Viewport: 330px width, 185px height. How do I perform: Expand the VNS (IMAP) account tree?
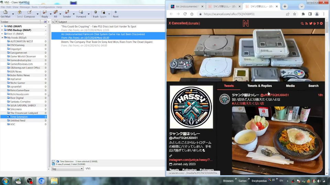[2, 26]
